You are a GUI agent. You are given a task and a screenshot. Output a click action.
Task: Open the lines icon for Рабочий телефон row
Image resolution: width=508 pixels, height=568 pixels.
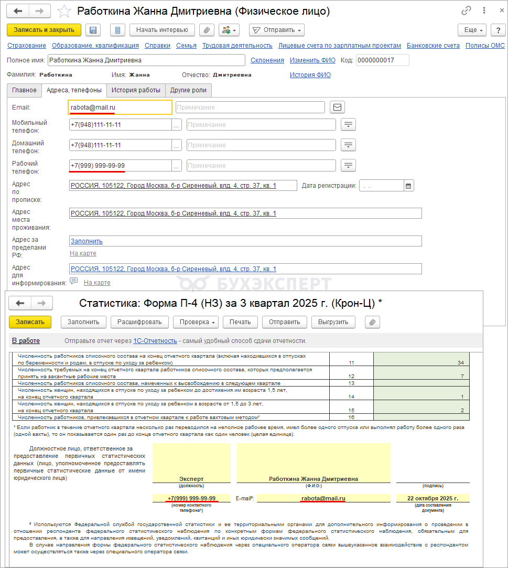[348, 166]
